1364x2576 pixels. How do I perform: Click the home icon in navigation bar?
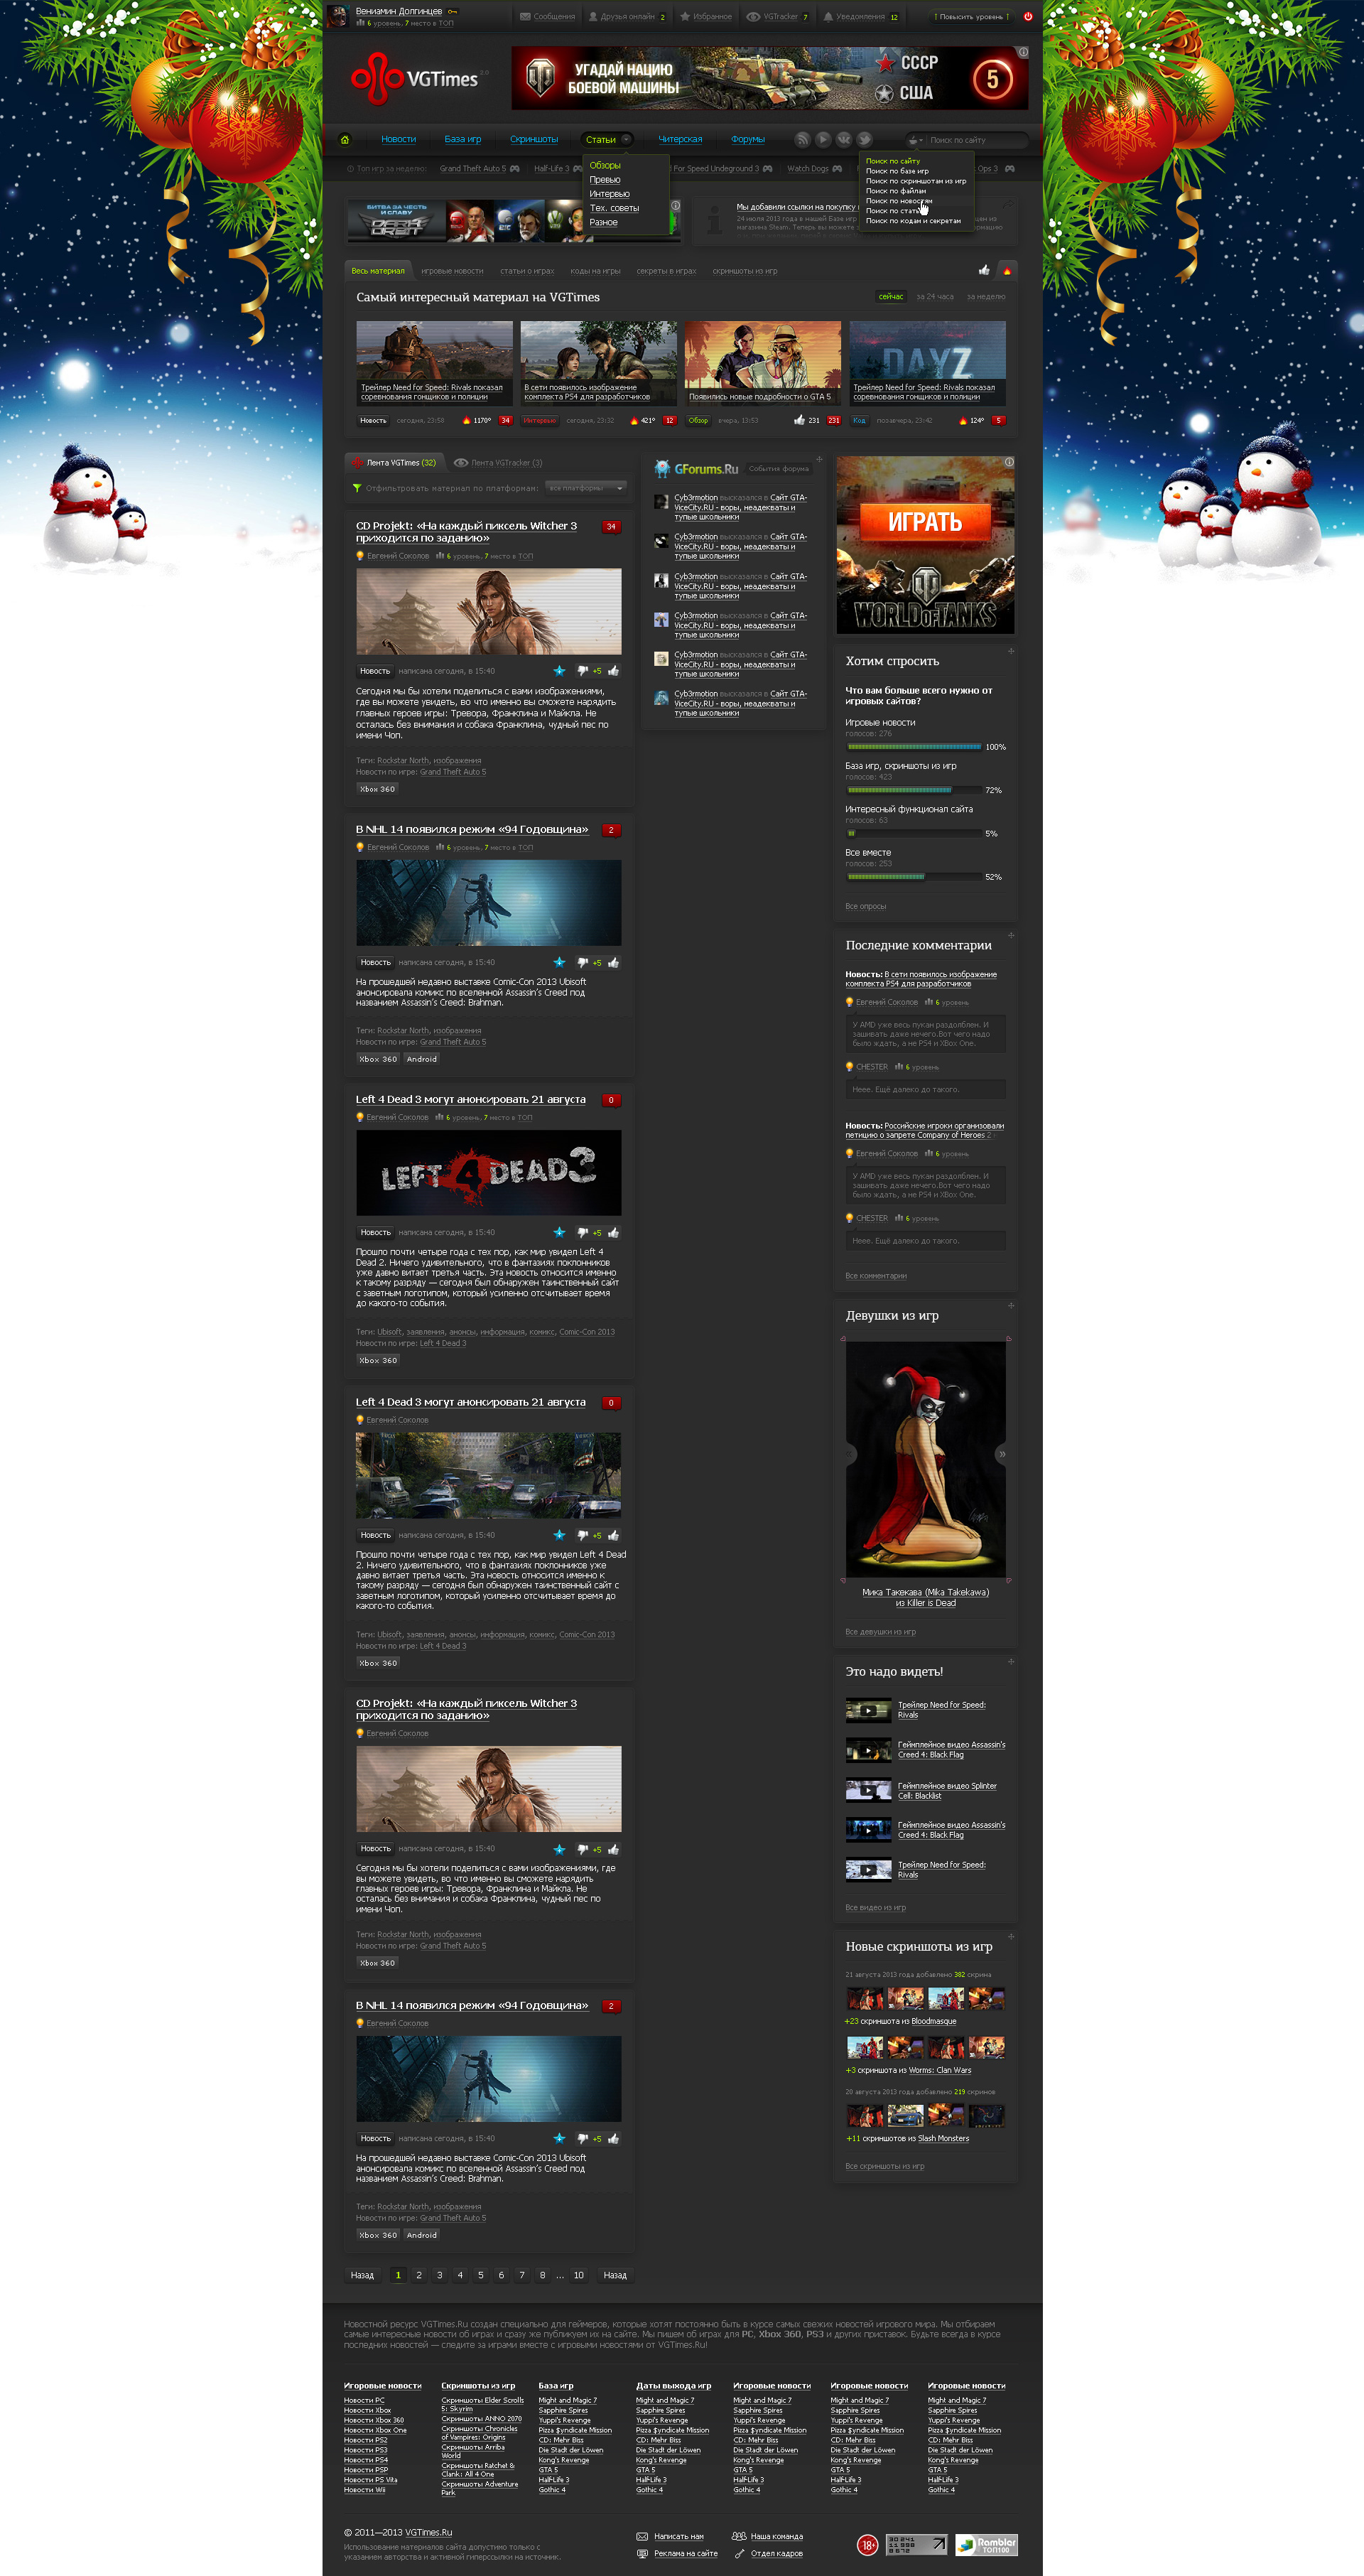point(345,140)
